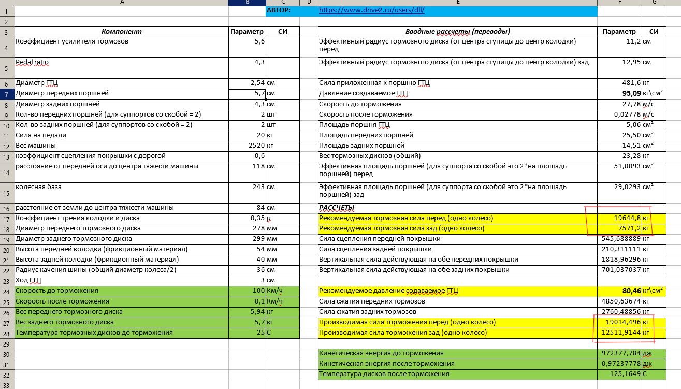Select row 17 header
681x389 pixels.
pos(7,218)
